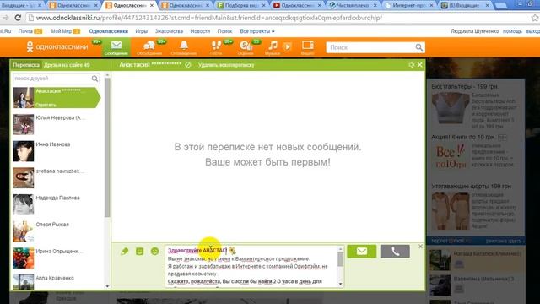Click the Ответить label under Анастасия
The height and width of the screenshot is (304, 540).
pyautogui.click(x=46, y=105)
